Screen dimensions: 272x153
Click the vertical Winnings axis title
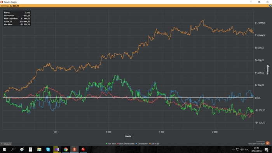pyautogui.click(x=268, y=70)
